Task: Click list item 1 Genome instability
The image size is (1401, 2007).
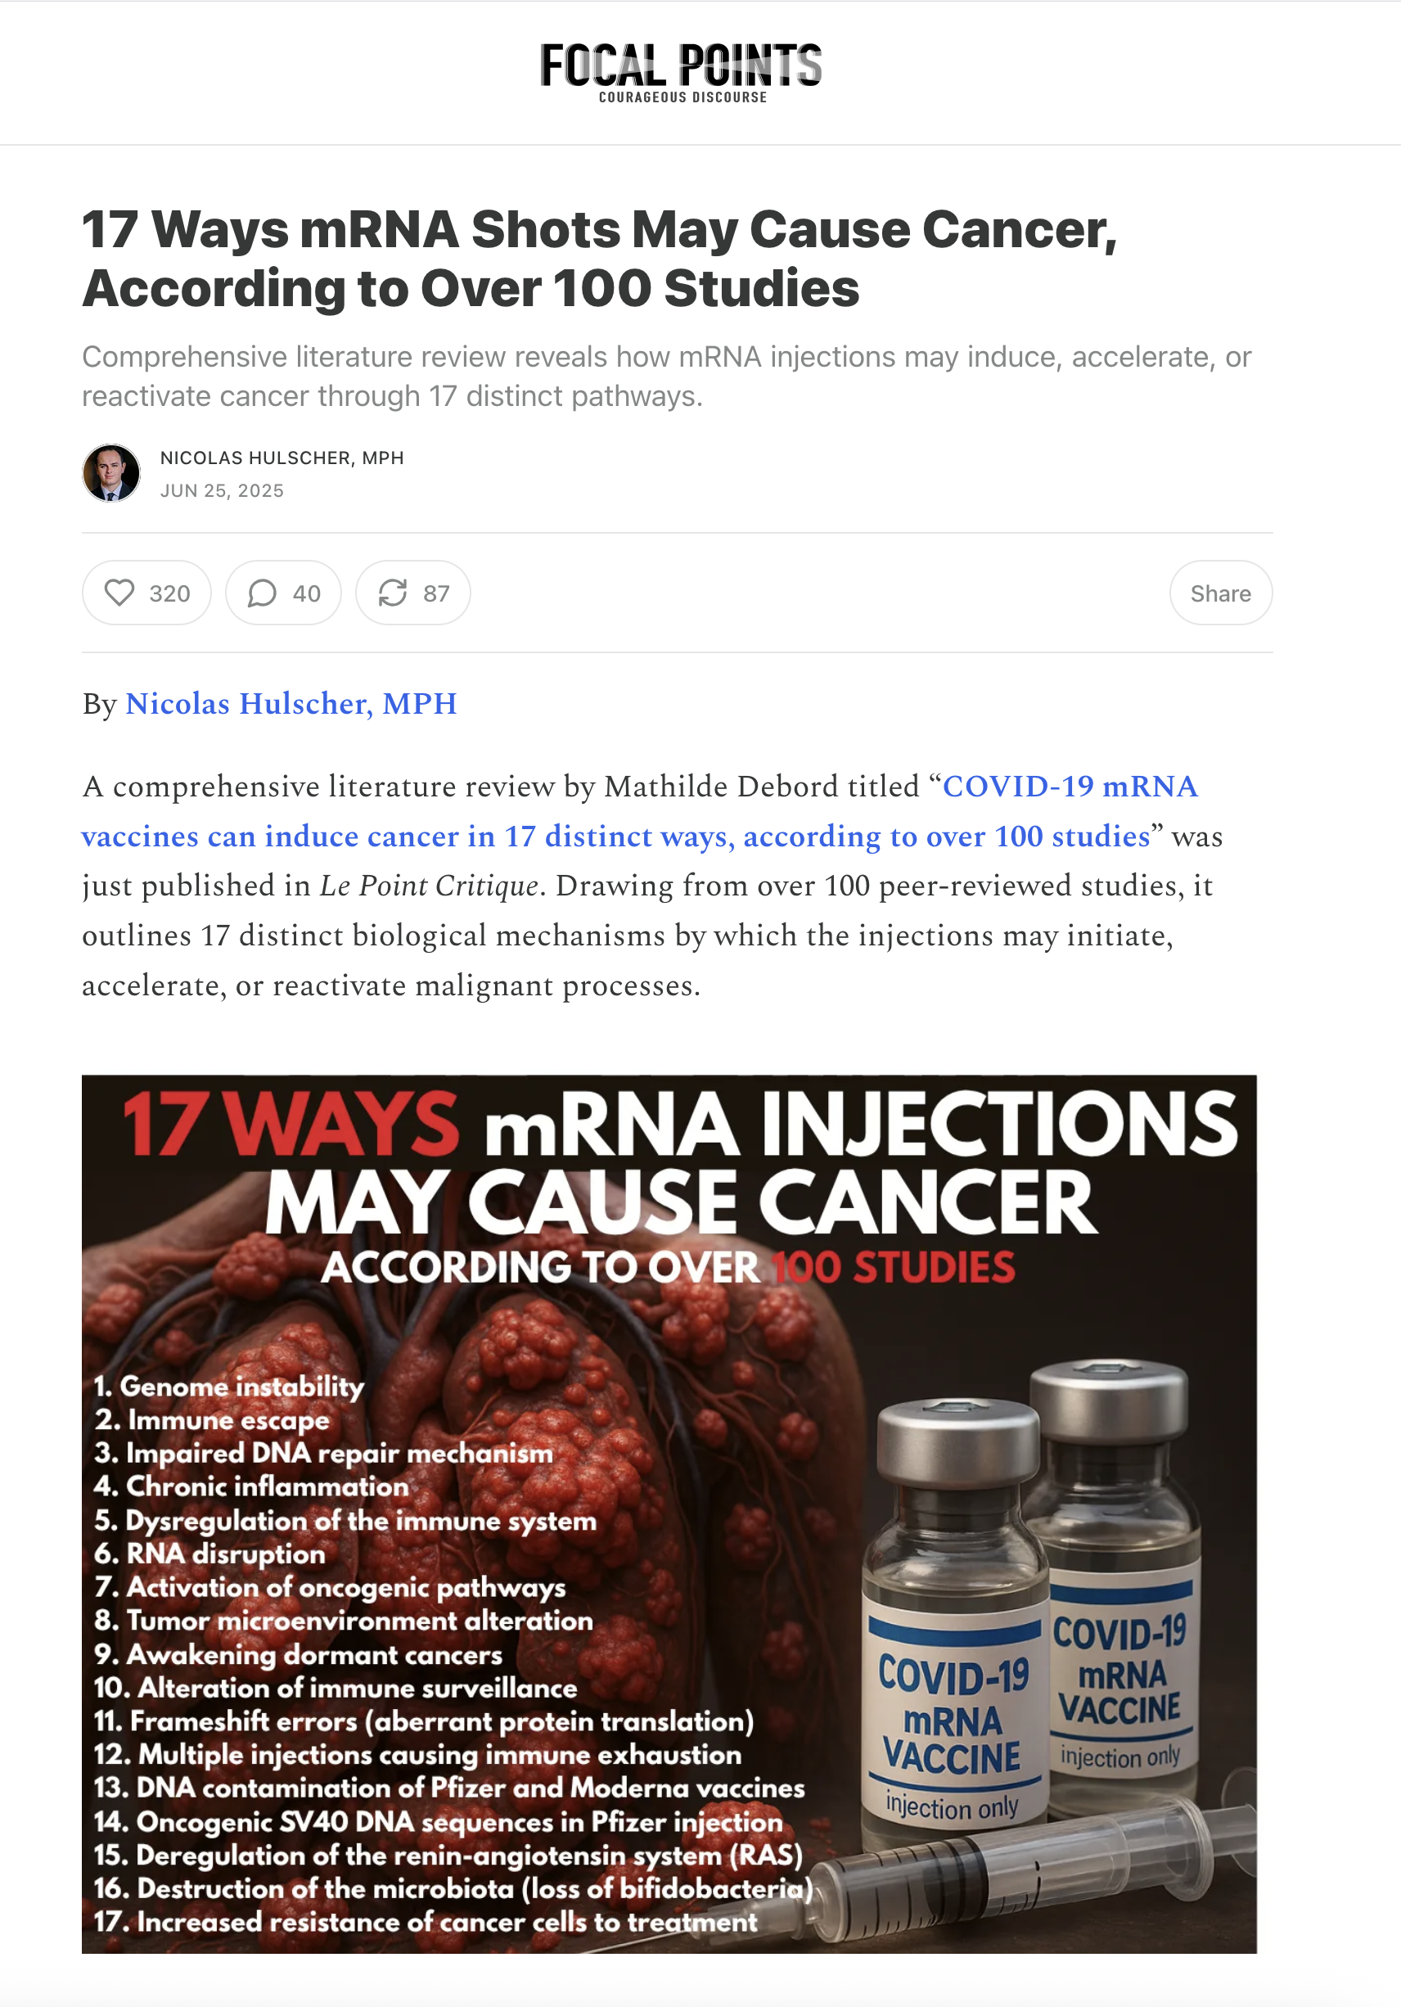Action: coord(229,1387)
